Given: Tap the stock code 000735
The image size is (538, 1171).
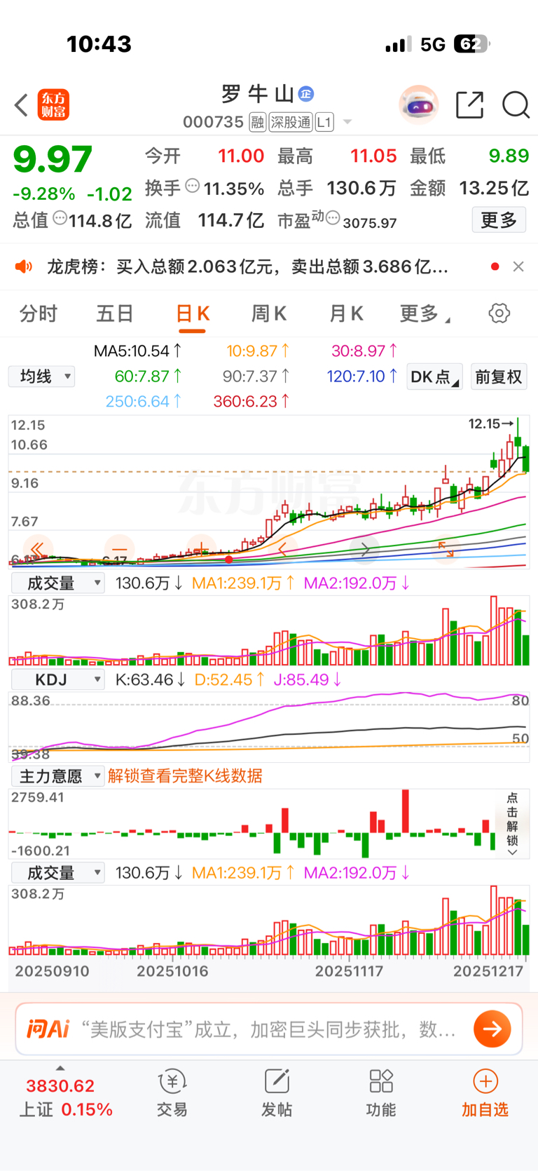Looking at the screenshot, I should (x=213, y=123).
